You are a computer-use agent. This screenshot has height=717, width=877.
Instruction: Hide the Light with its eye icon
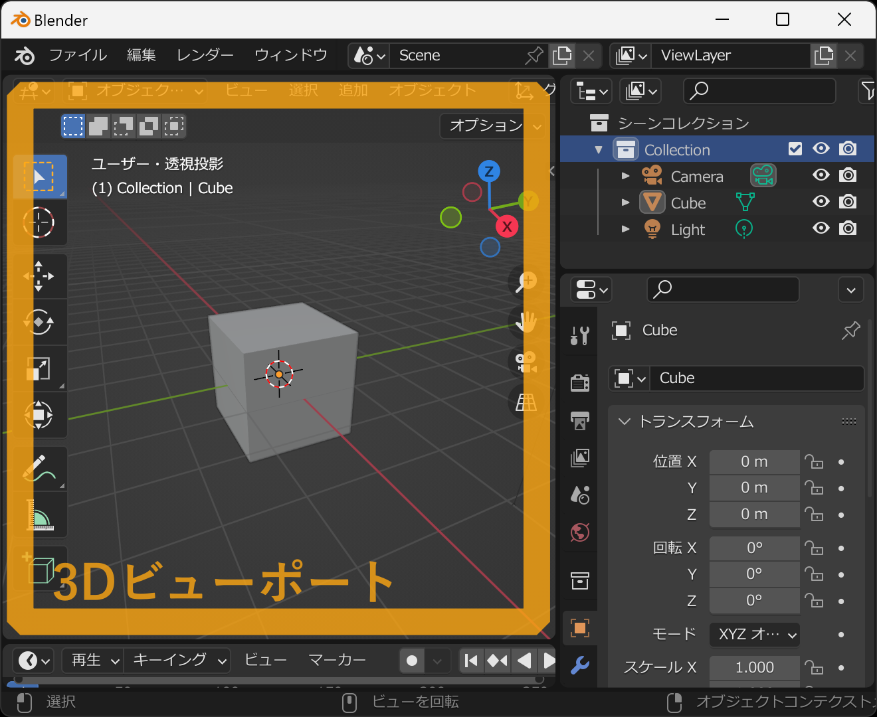pyautogui.click(x=821, y=228)
